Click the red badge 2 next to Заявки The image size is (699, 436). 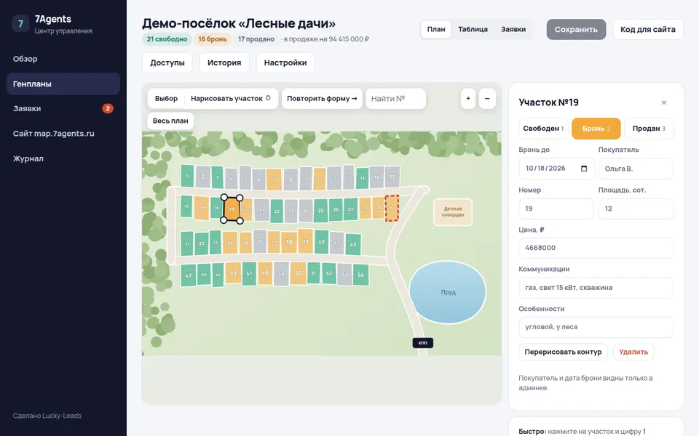(108, 108)
